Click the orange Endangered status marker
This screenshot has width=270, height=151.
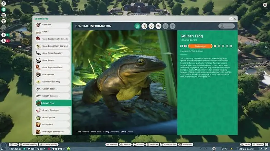tap(200, 46)
